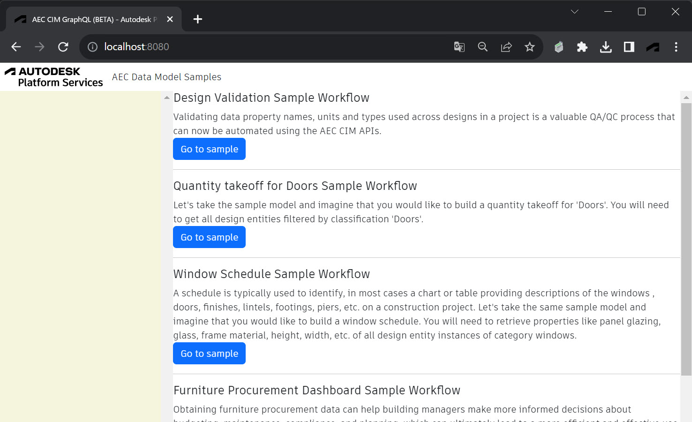
Task: Click the Autodesk Platform Services logo
Action: click(x=53, y=77)
